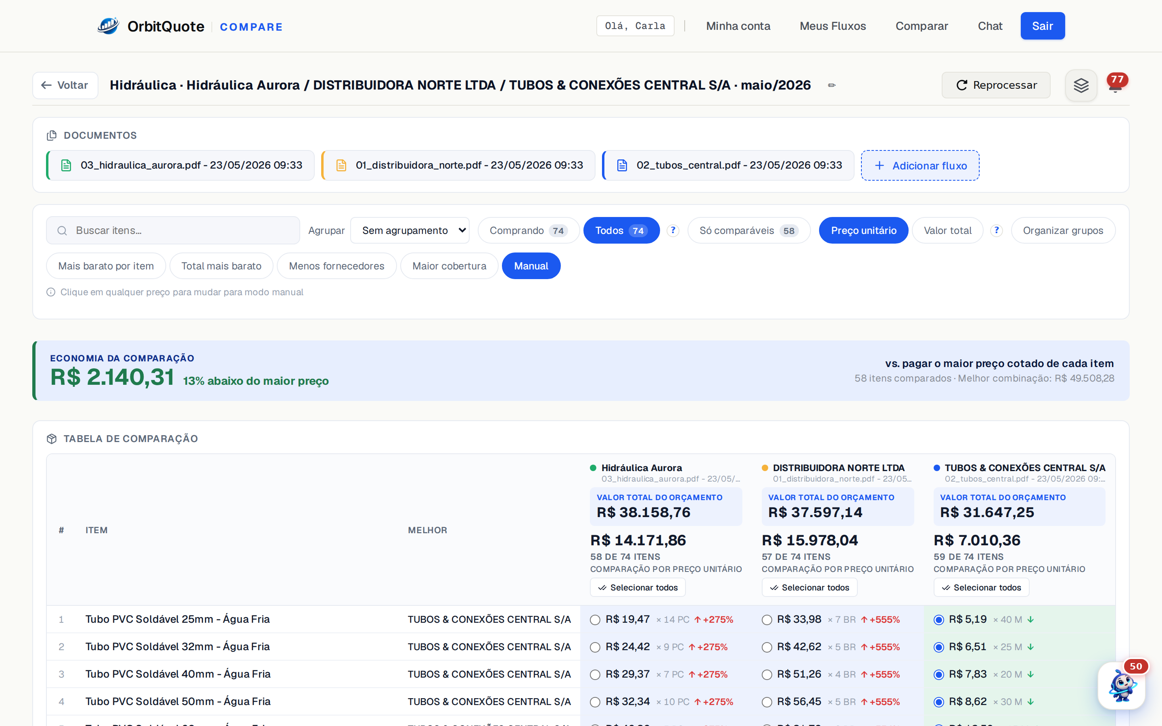Click the blue file icon for 02_tubos_central.pdf
The height and width of the screenshot is (726, 1162).
pos(622,166)
